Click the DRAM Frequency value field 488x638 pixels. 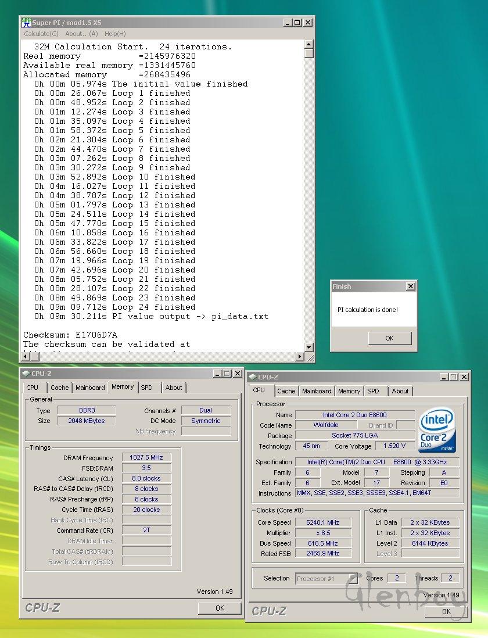146,458
